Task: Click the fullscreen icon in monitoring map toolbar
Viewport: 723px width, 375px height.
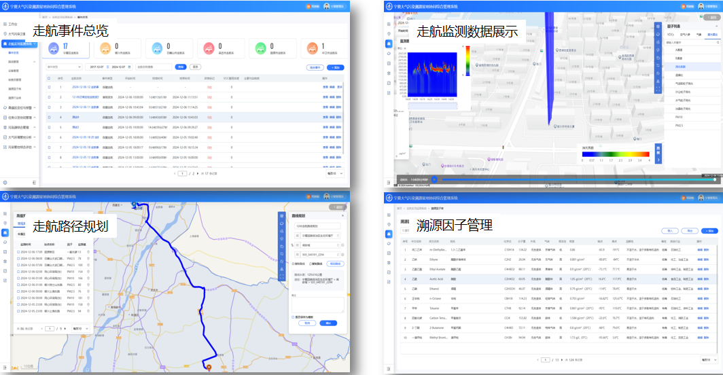Action: coord(658,88)
